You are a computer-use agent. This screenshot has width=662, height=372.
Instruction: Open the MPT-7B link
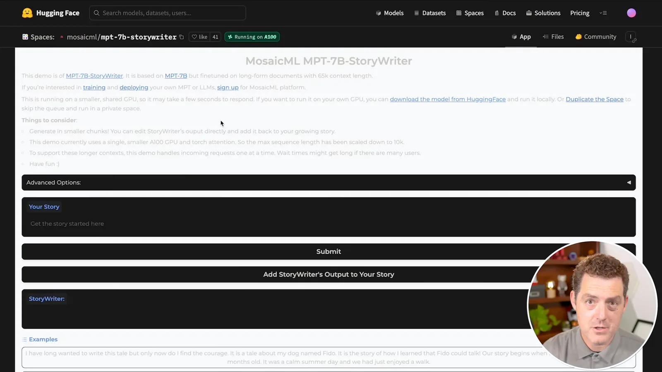176,76
